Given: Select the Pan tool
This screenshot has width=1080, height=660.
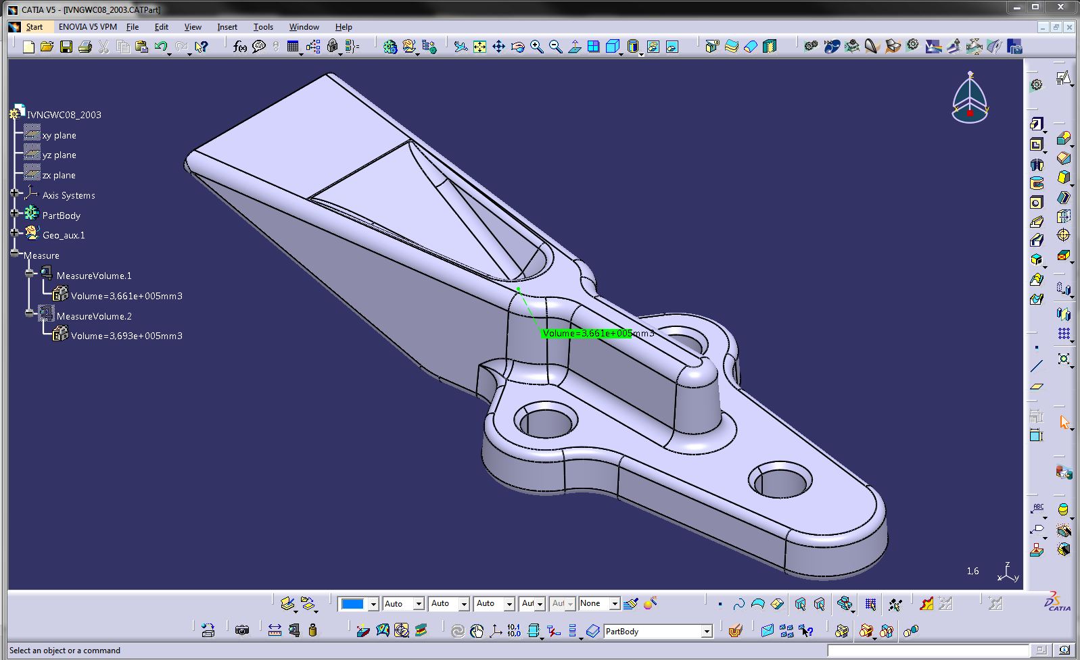Looking at the screenshot, I should tap(498, 47).
